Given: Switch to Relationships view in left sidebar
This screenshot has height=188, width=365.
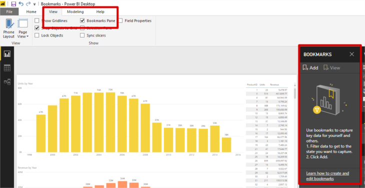Looking at the screenshot, I should click(x=7, y=81).
